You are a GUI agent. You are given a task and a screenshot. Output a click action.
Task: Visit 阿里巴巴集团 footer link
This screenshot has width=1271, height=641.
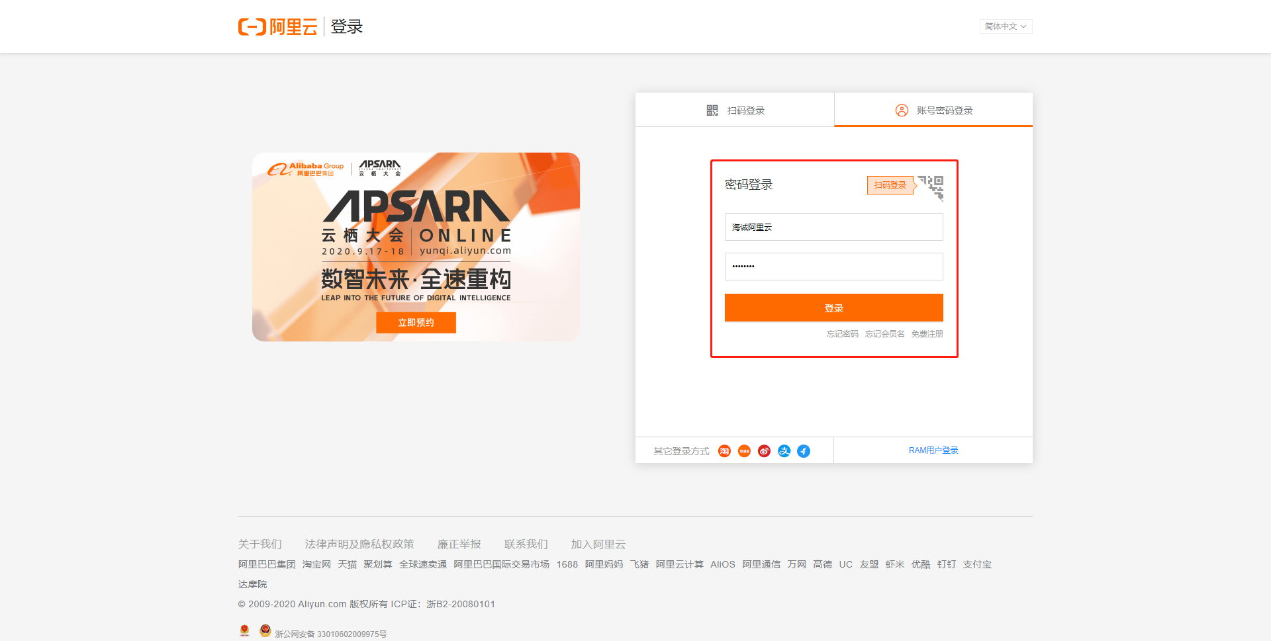click(x=267, y=564)
